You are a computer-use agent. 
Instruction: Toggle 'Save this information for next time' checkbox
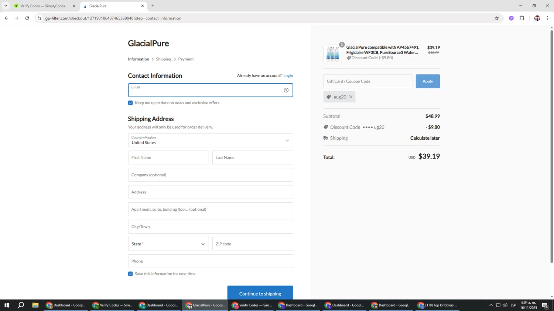[130, 274]
